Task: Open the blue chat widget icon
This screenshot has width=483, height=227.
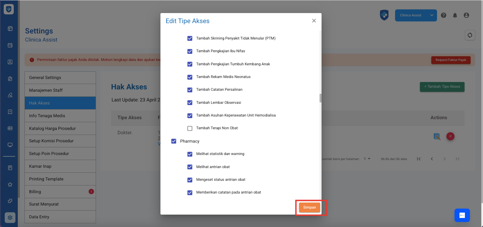Action: tap(462, 215)
